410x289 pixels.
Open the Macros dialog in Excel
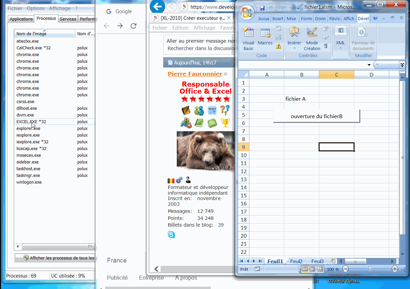[265, 36]
